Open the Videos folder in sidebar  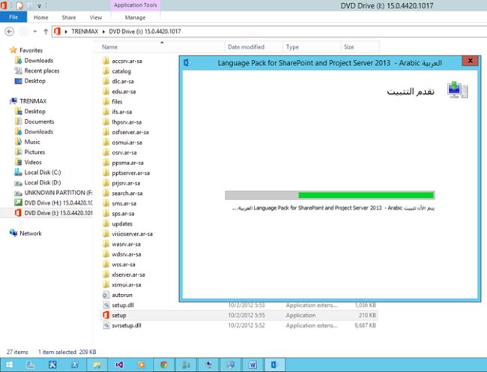[33, 162]
